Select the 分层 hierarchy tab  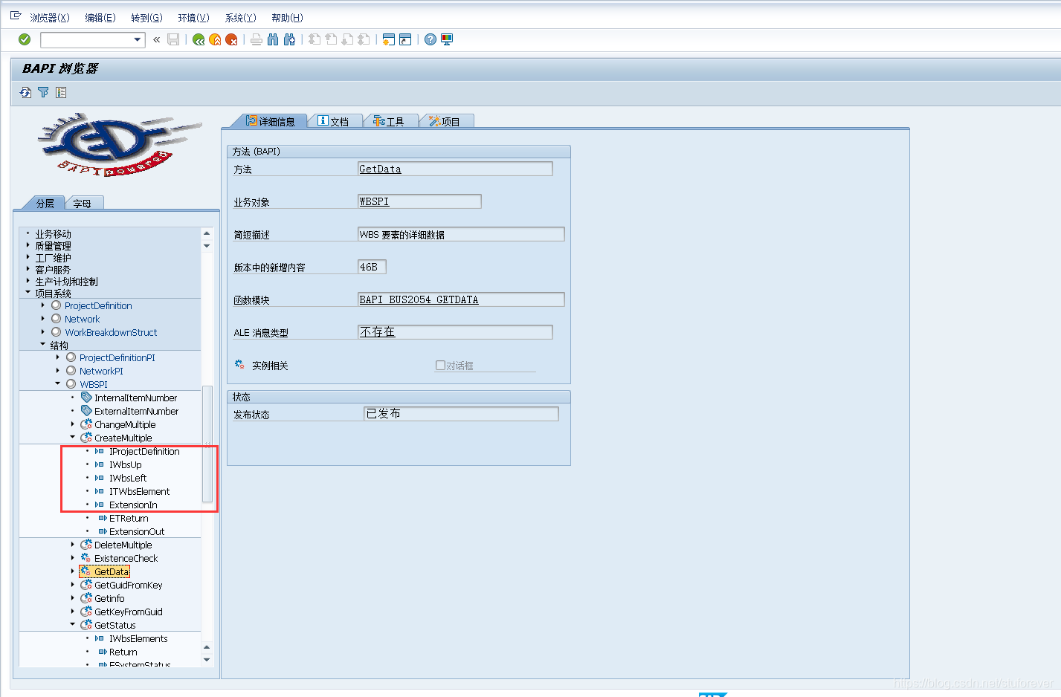tap(45, 203)
